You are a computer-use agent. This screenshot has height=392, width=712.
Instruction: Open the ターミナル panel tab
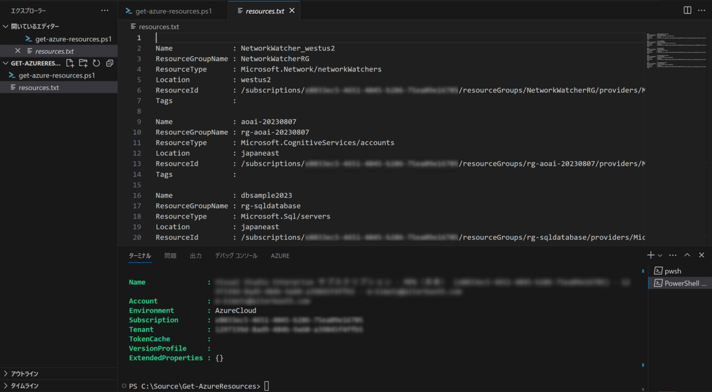coord(140,256)
